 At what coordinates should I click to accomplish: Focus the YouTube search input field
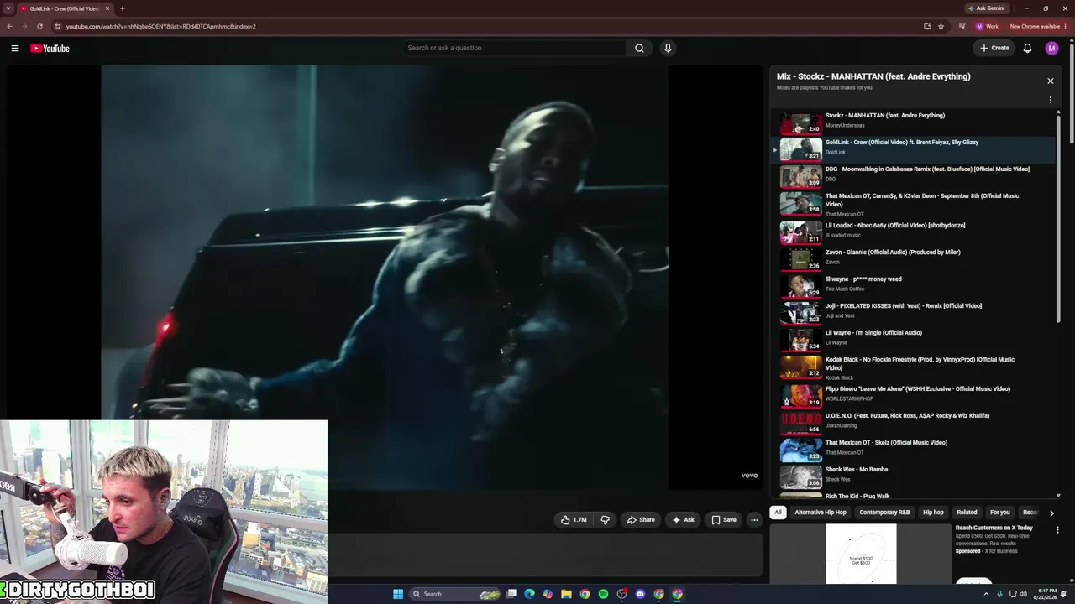tap(513, 48)
